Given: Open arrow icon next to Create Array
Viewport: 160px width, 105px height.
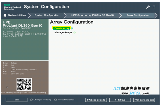Looking at the screenshot, I should (x=72, y=28).
